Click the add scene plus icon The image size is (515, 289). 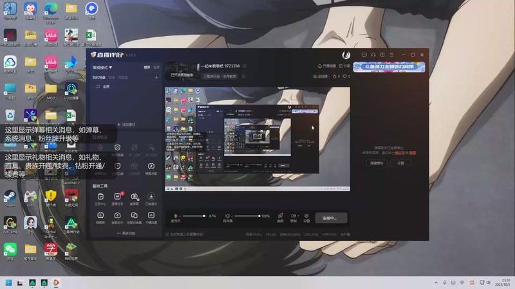pyautogui.click(x=156, y=77)
